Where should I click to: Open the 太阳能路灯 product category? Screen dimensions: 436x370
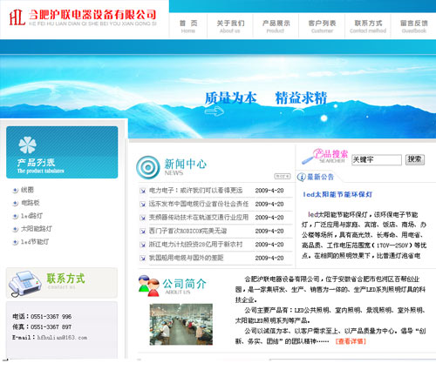(x=37, y=229)
